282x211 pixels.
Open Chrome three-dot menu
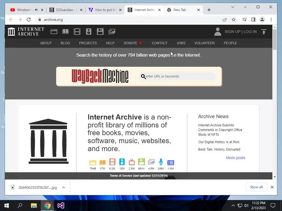pyautogui.click(x=271, y=20)
